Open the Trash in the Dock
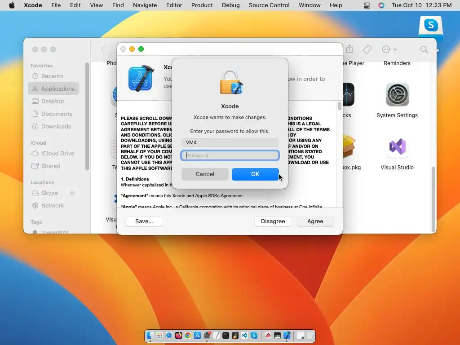 310,335
